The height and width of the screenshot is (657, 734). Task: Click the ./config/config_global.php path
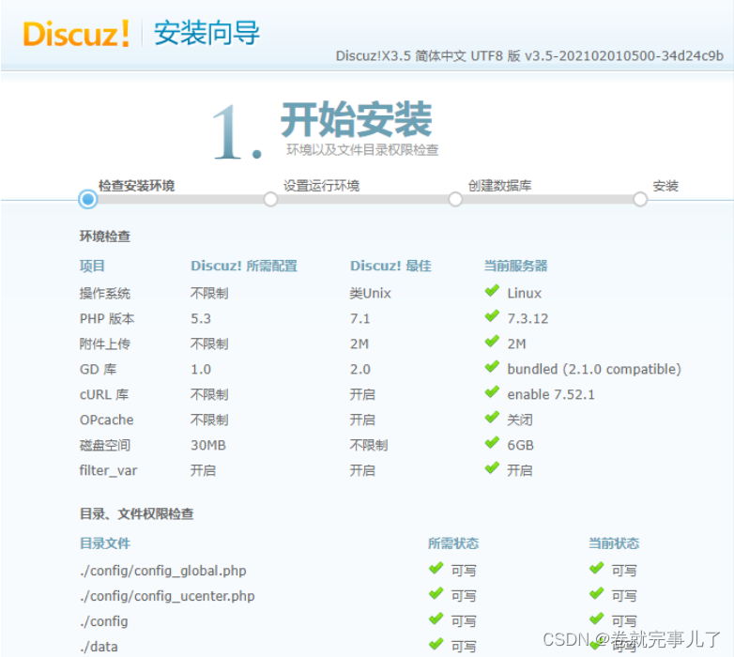tap(163, 571)
